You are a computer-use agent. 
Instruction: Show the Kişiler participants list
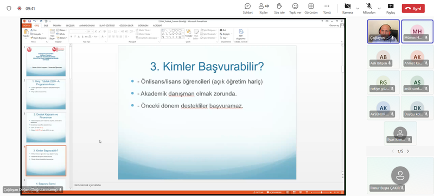coord(264,9)
